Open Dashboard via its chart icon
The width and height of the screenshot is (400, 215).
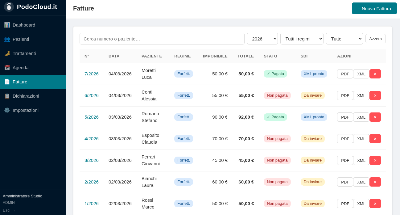click(x=7, y=25)
